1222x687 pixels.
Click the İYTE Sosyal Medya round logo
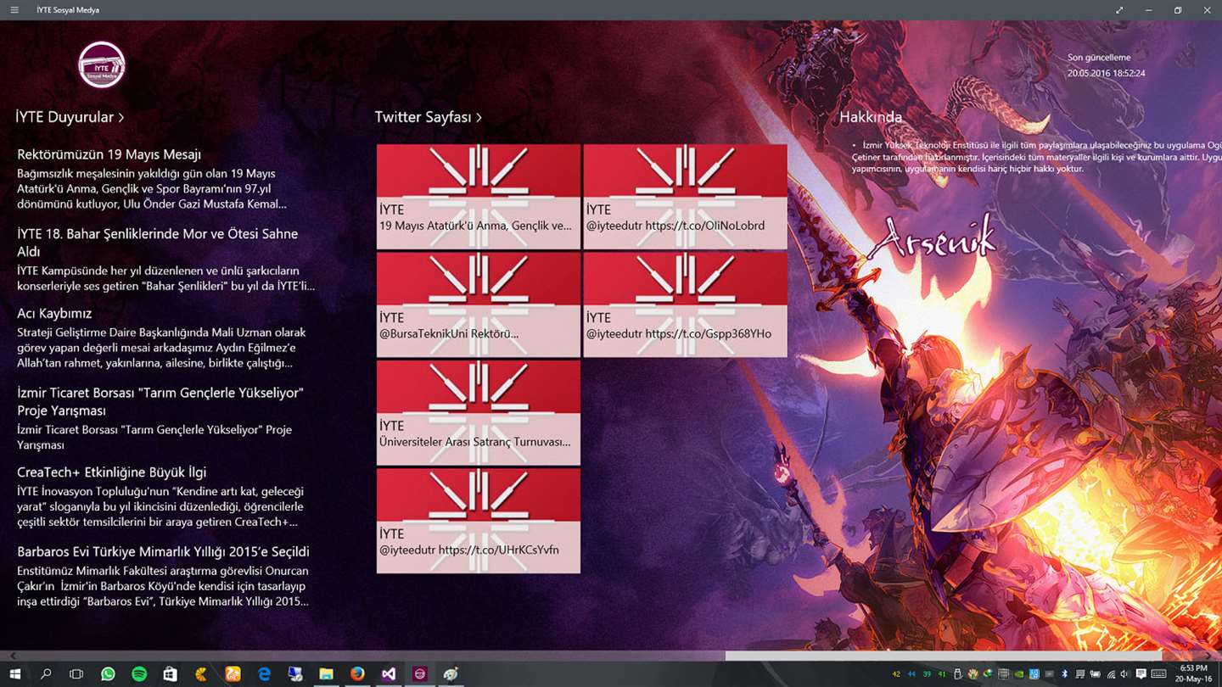(102, 64)
